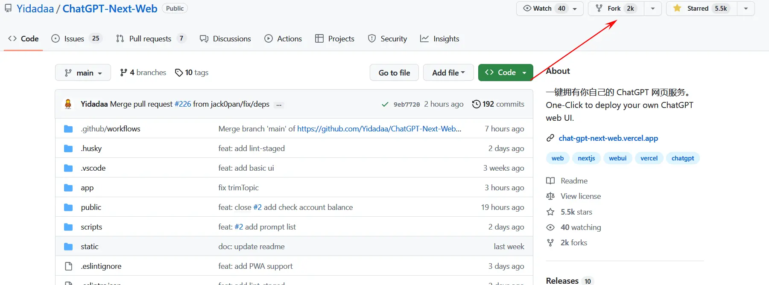Open the Security shield icon tab

pyautogui.click(x=372, y=39)
